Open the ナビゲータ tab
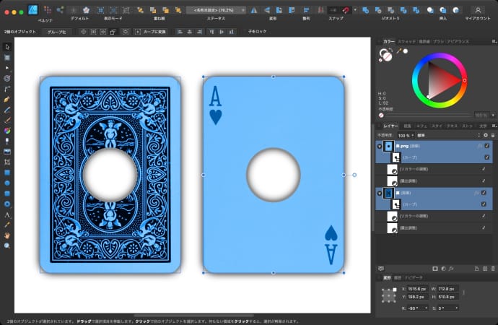This screenshot has height=325, width=498. pos(414,277)
